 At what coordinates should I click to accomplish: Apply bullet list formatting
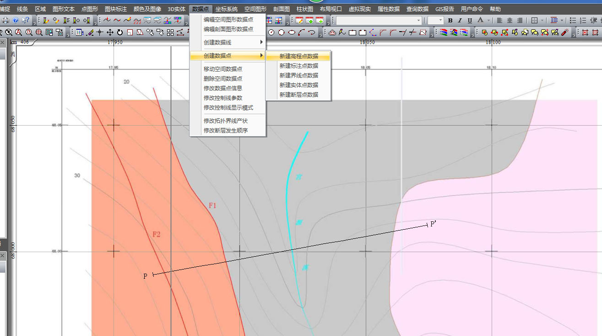pyautogui.click(x=573, y=20)
